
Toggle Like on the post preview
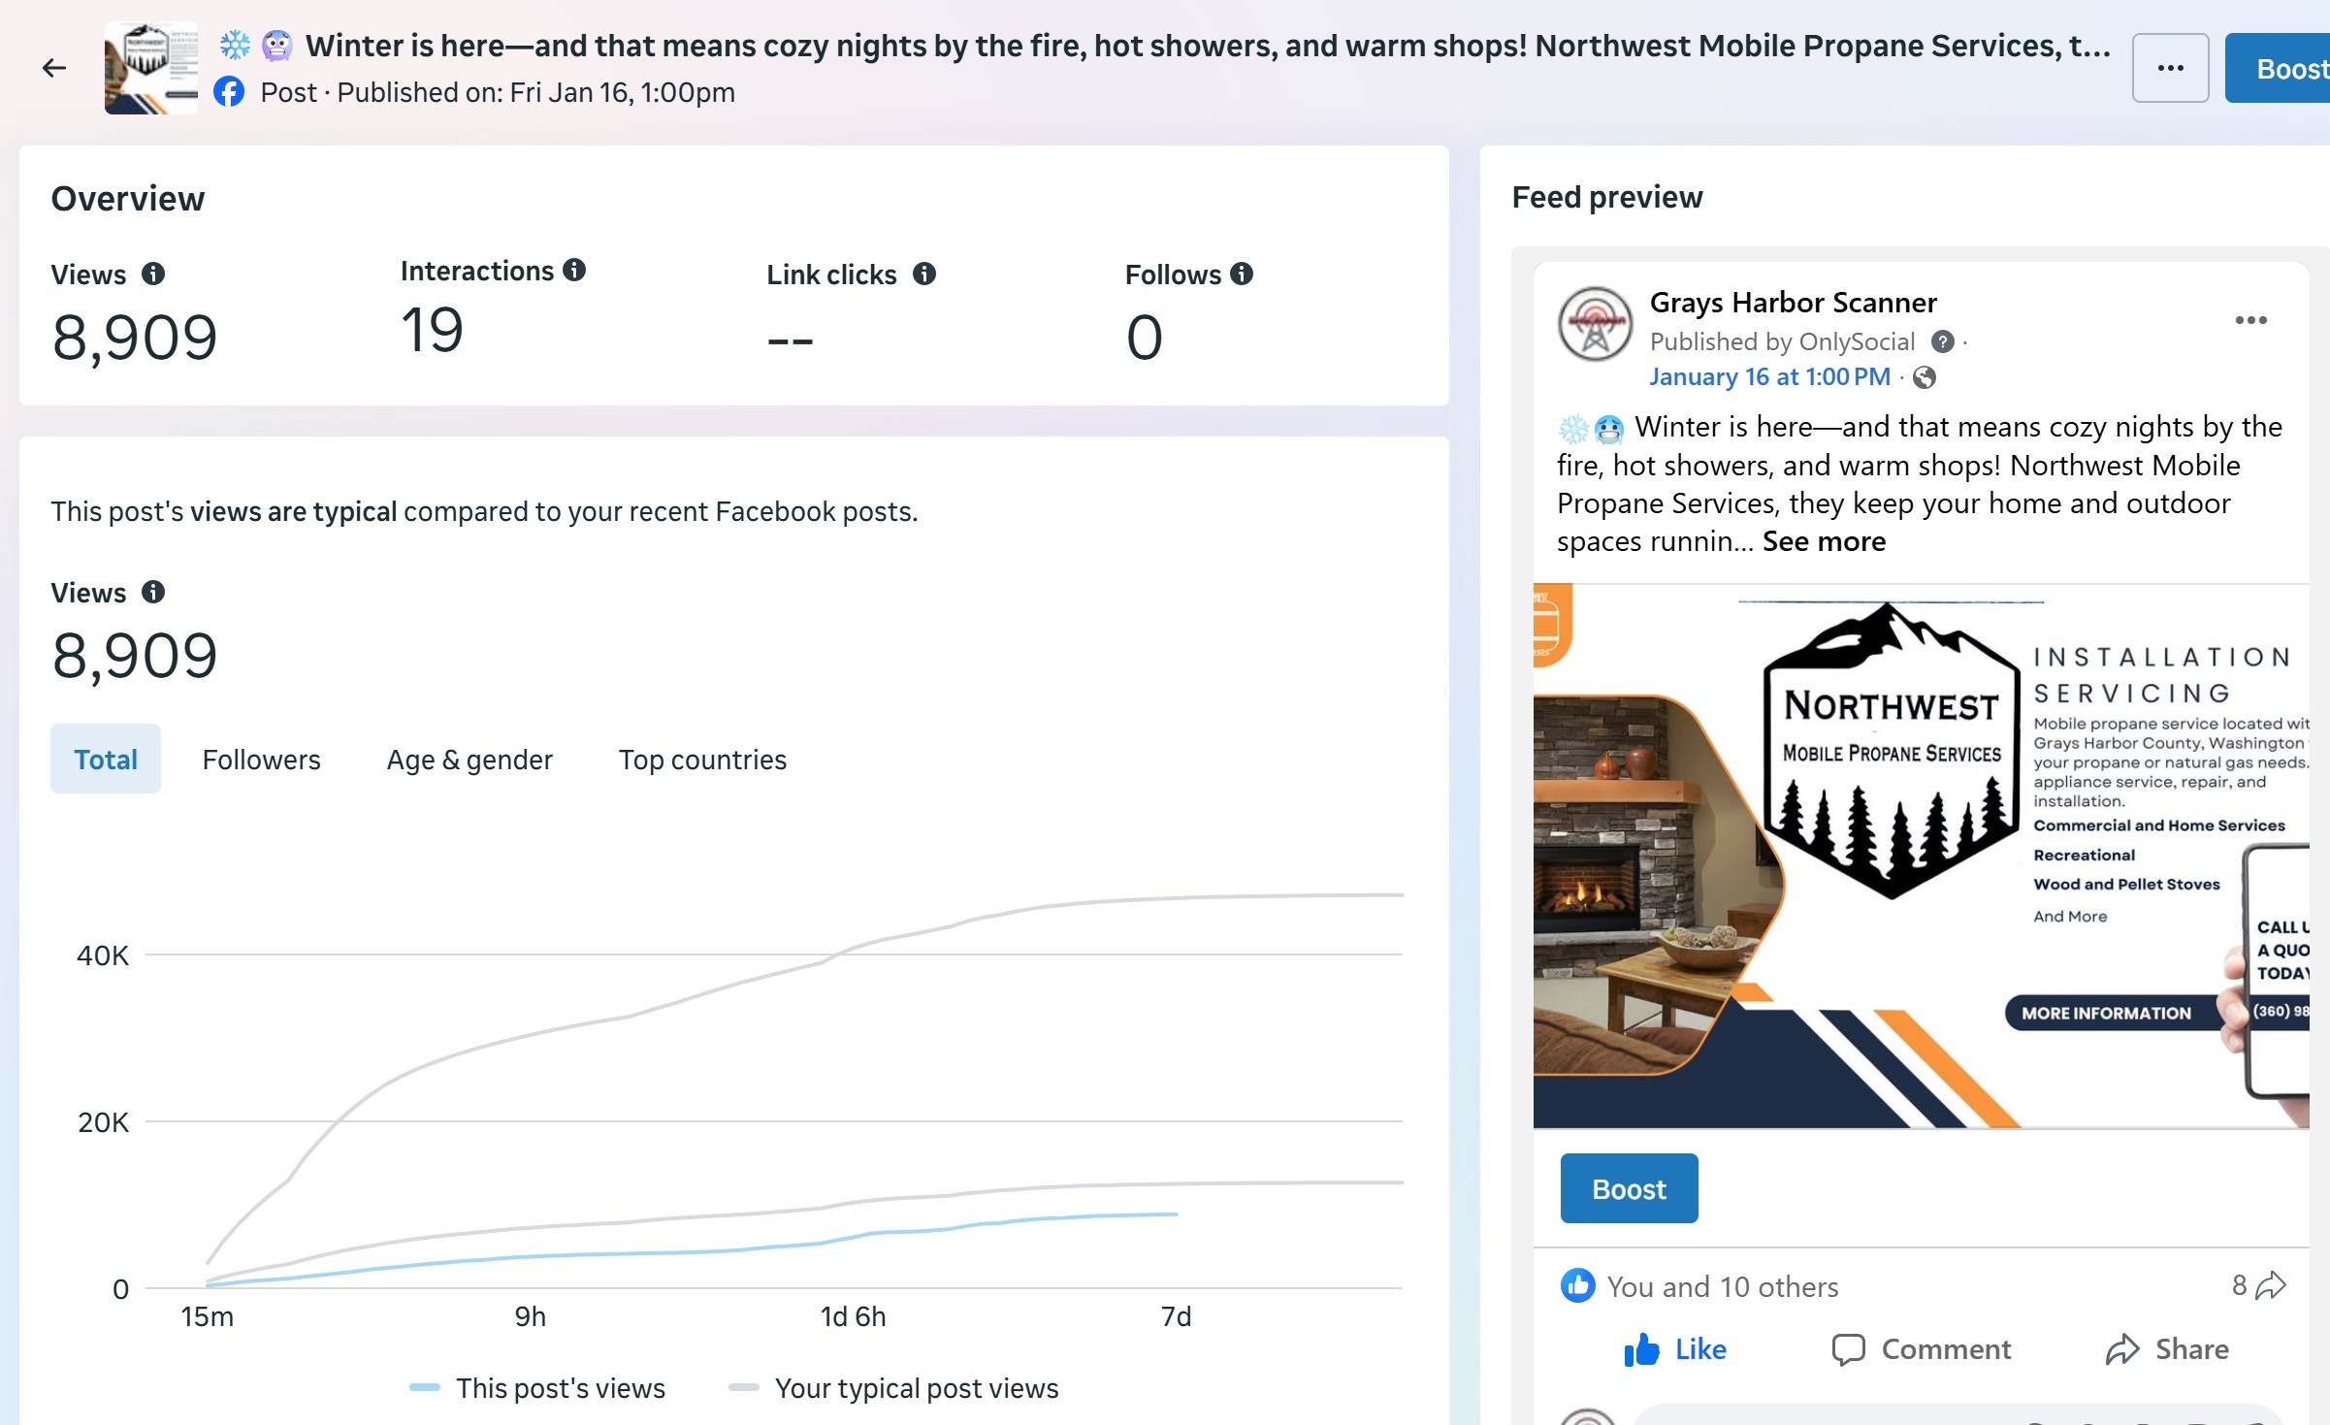coord(1675,1349)
